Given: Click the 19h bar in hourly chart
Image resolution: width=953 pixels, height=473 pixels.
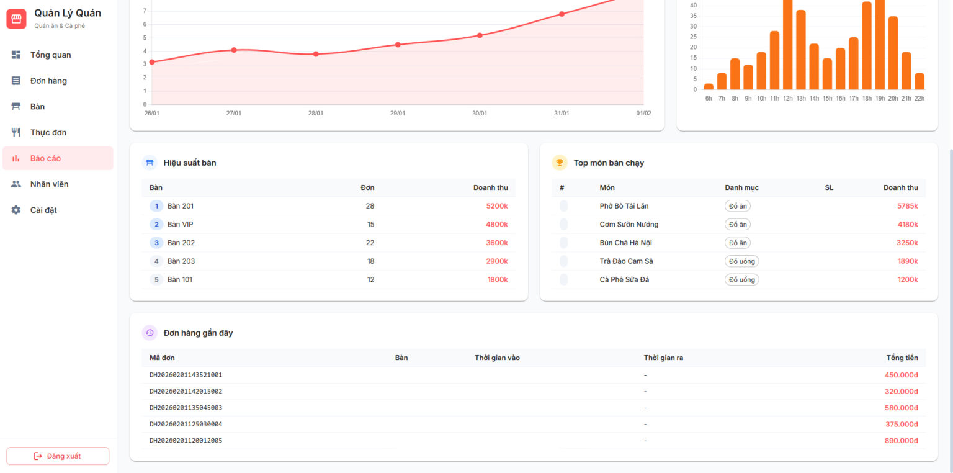Looking at the screenshot, I should 880,45.
